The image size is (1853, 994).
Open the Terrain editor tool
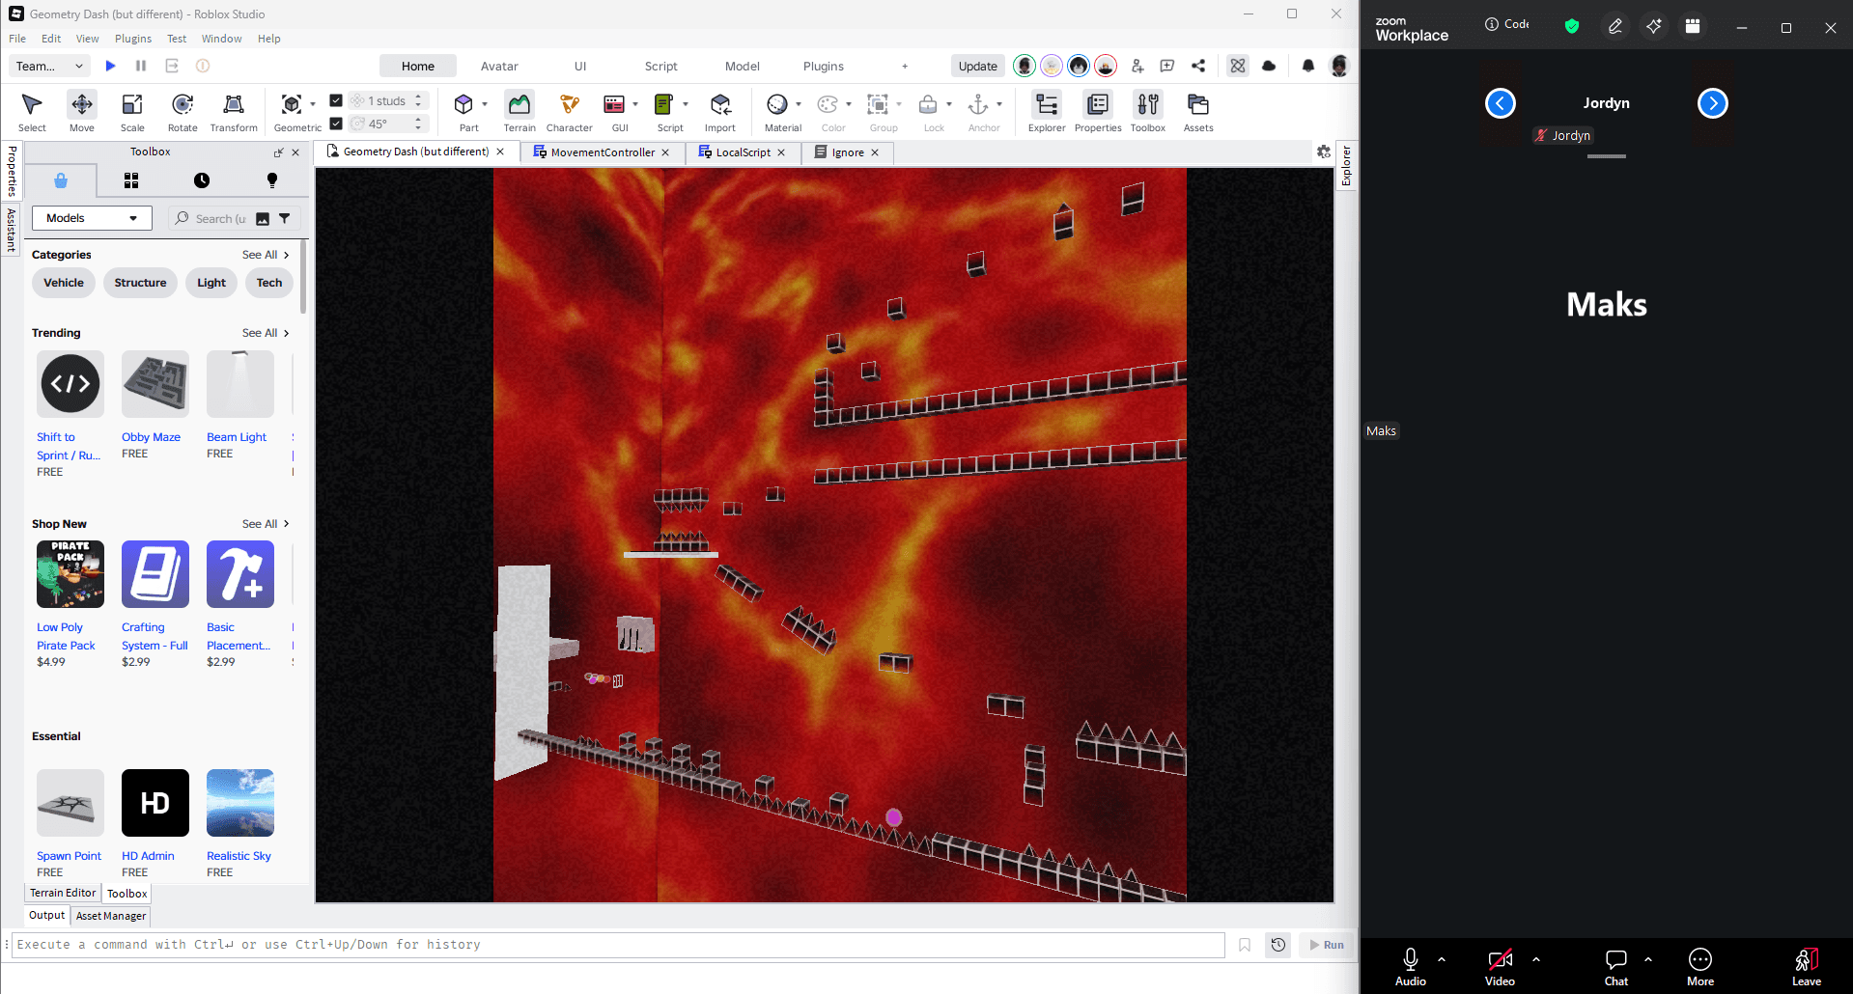(519, 111)
